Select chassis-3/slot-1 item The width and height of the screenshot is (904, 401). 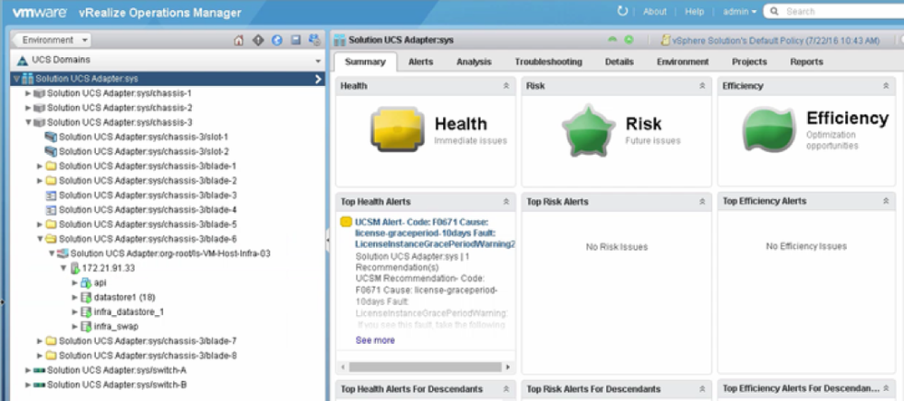[143, 137]
